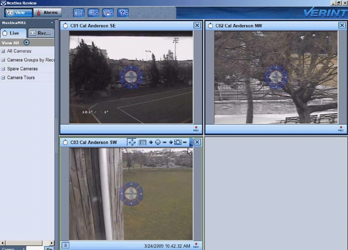Click the Go button at sidebar bottom

(49, 249)
